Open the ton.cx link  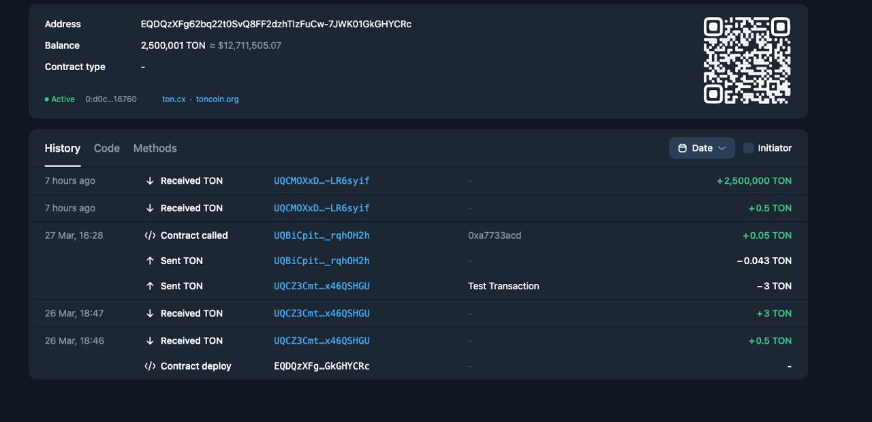point(174,99)
